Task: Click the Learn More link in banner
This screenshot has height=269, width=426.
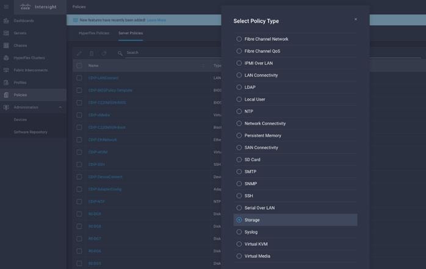Action: click(x=156, y=20)
